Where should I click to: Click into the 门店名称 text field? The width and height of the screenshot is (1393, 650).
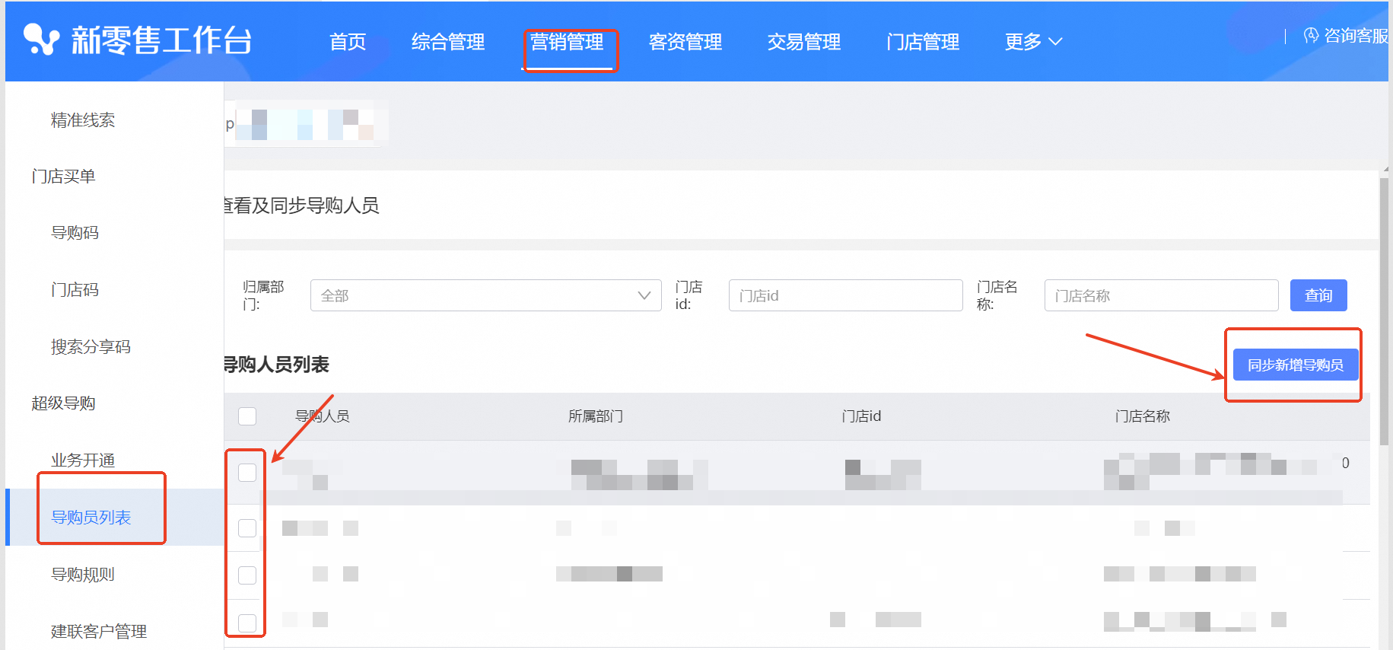(x=1161, y=295)
